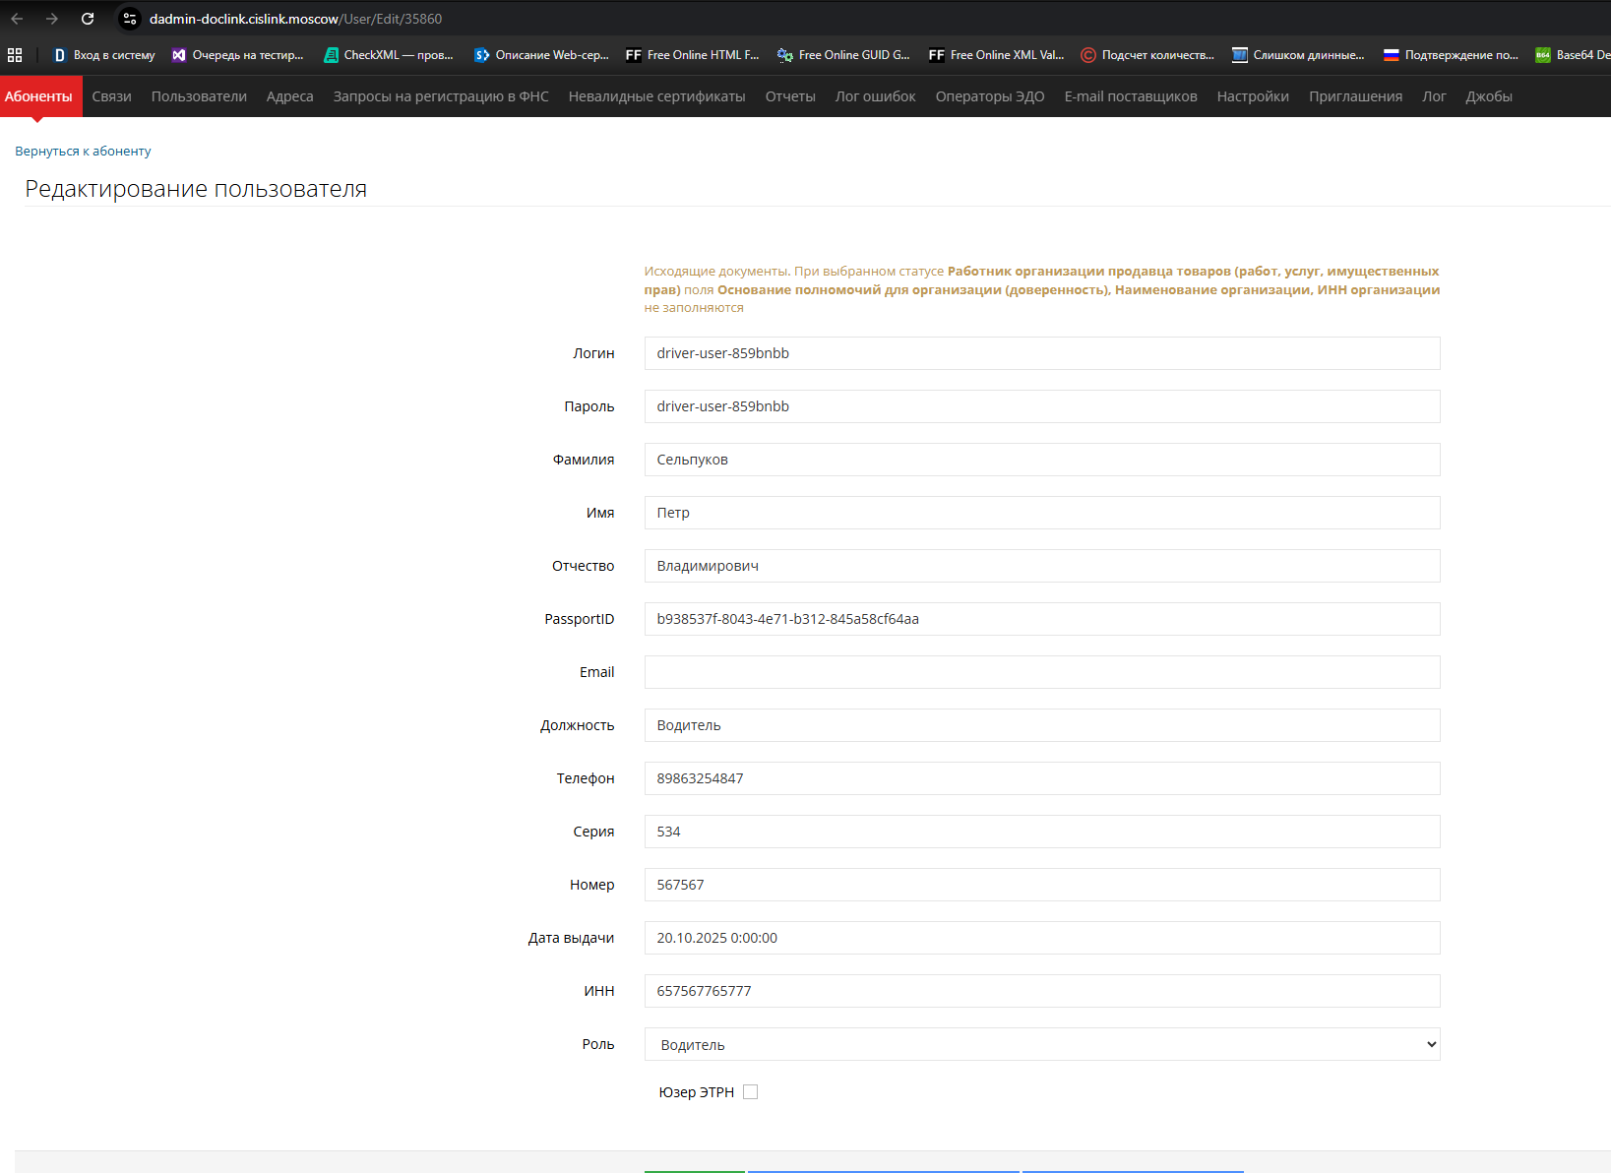Follow the Вернуться к абоненту link

pyautogui.click(x=83, y=151)
